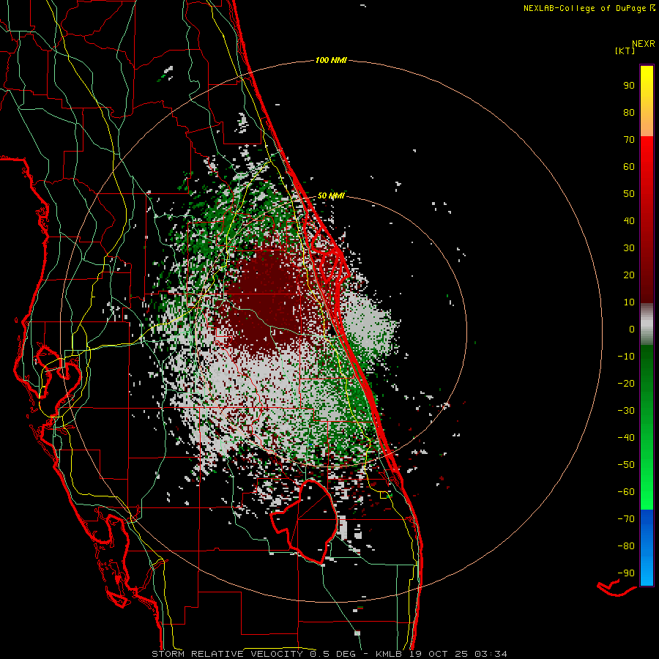
Task: Click the 50 value on the velocity scale
Action: pyautogui.click(x=629, y=194)
